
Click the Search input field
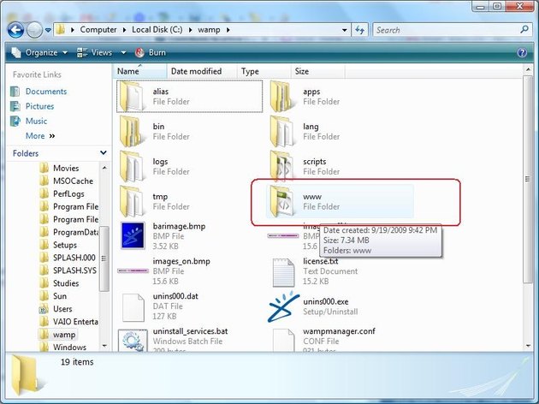click(447, 30)
